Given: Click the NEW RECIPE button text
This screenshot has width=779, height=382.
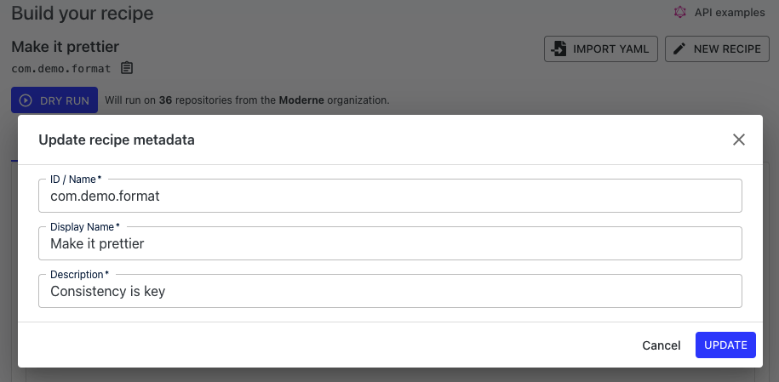Looking at the screenshot, I should 727,49.
